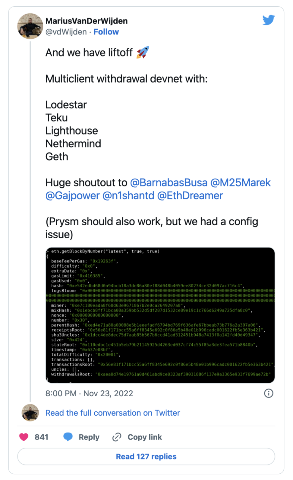Click the blue reply speech bubble icon
The height and width of the screenshot is (480, 293).
click(x=68, y=437)
